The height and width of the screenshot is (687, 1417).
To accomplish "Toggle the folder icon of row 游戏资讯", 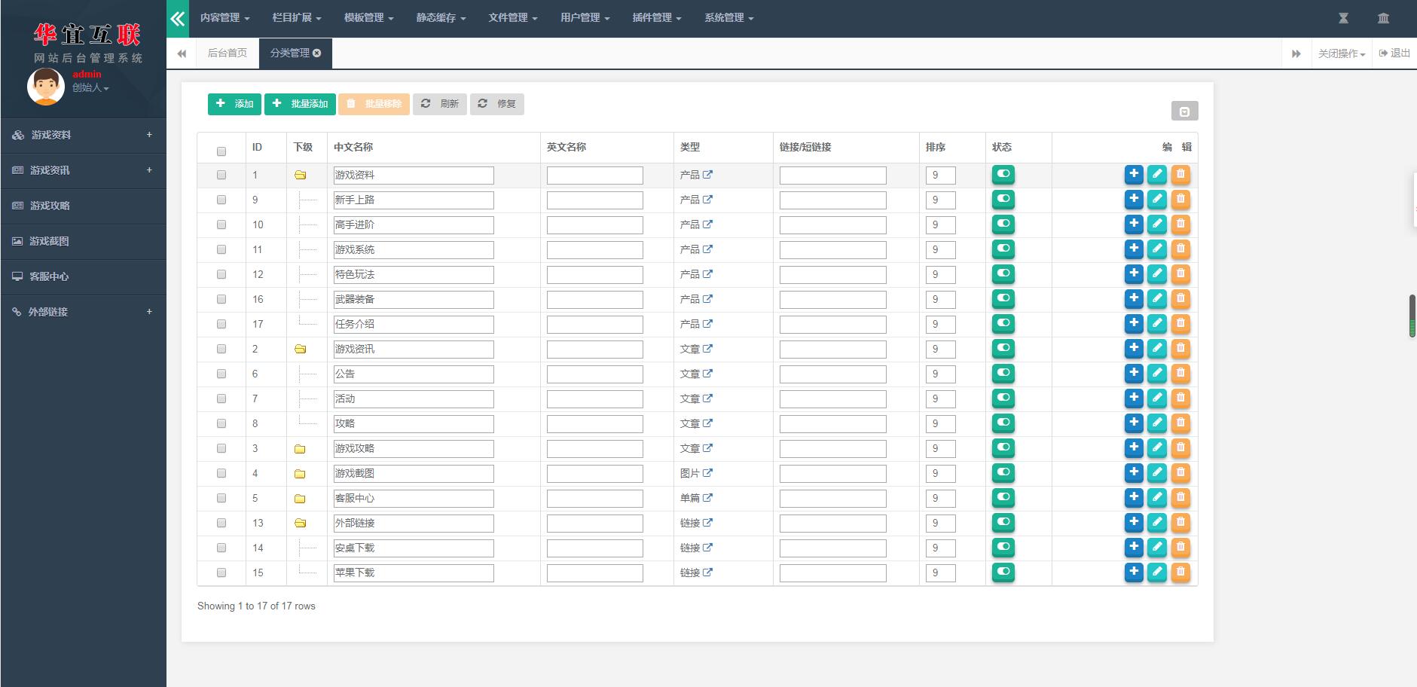I will click(300, 349).
